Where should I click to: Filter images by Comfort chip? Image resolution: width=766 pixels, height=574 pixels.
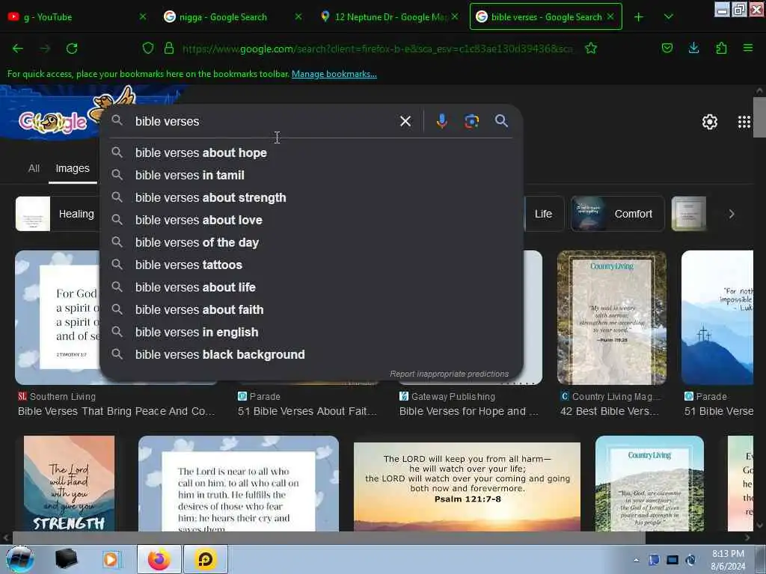click(617, 214)
